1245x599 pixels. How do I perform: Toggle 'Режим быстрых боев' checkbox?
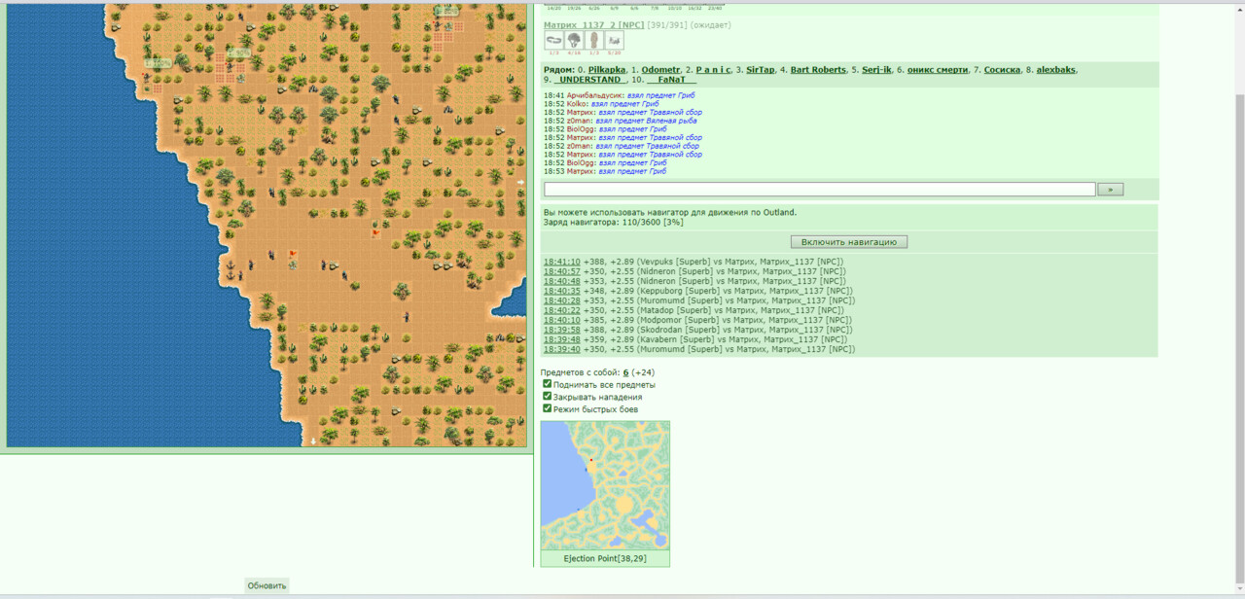coord(548,408)
